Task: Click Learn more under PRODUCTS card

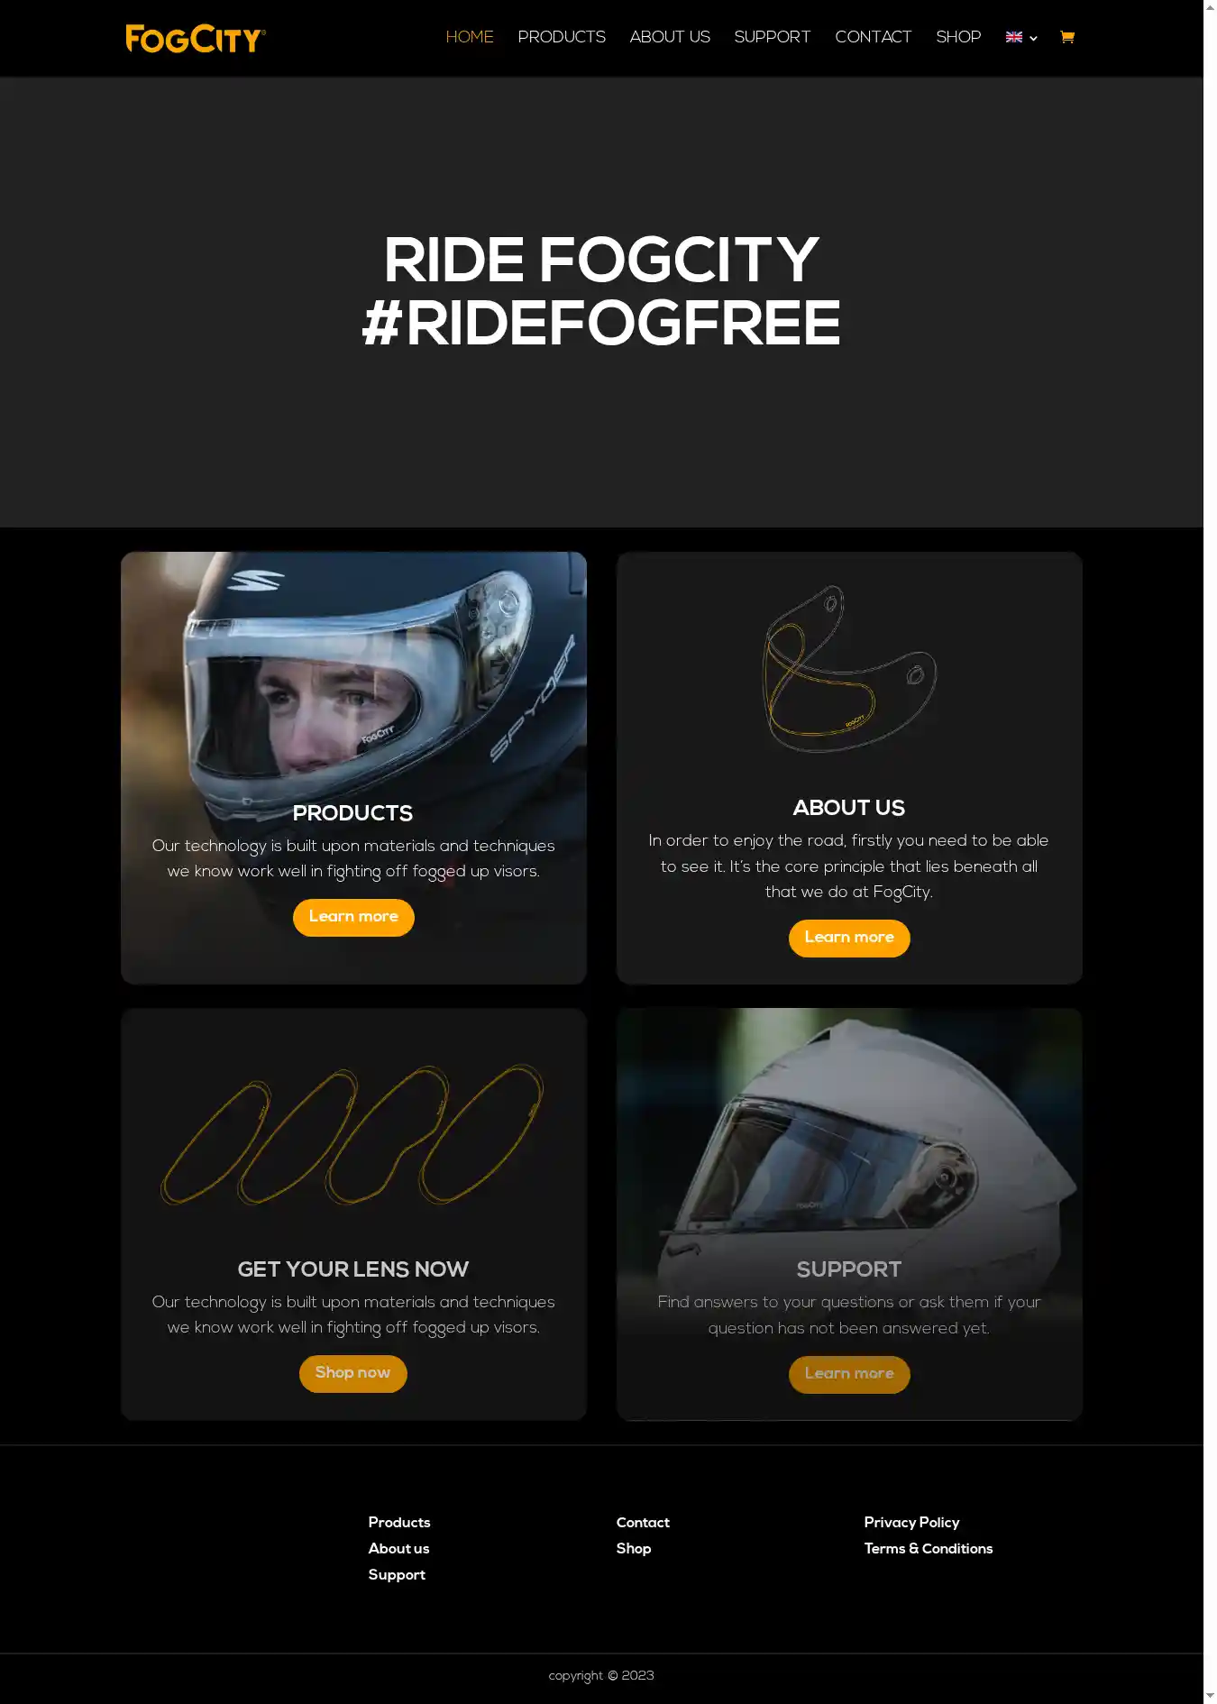Action: [353, 917]
